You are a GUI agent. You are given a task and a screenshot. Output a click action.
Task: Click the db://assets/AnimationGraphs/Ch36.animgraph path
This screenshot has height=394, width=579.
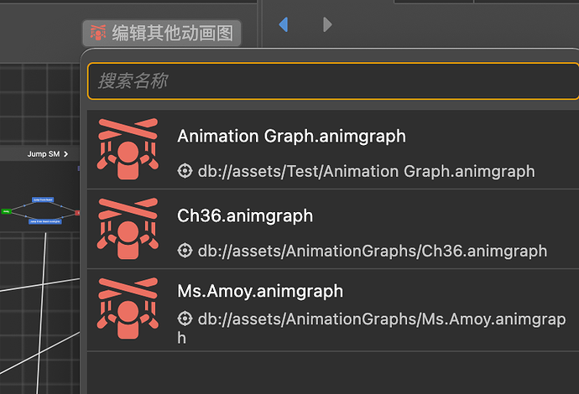click(372, 251)
